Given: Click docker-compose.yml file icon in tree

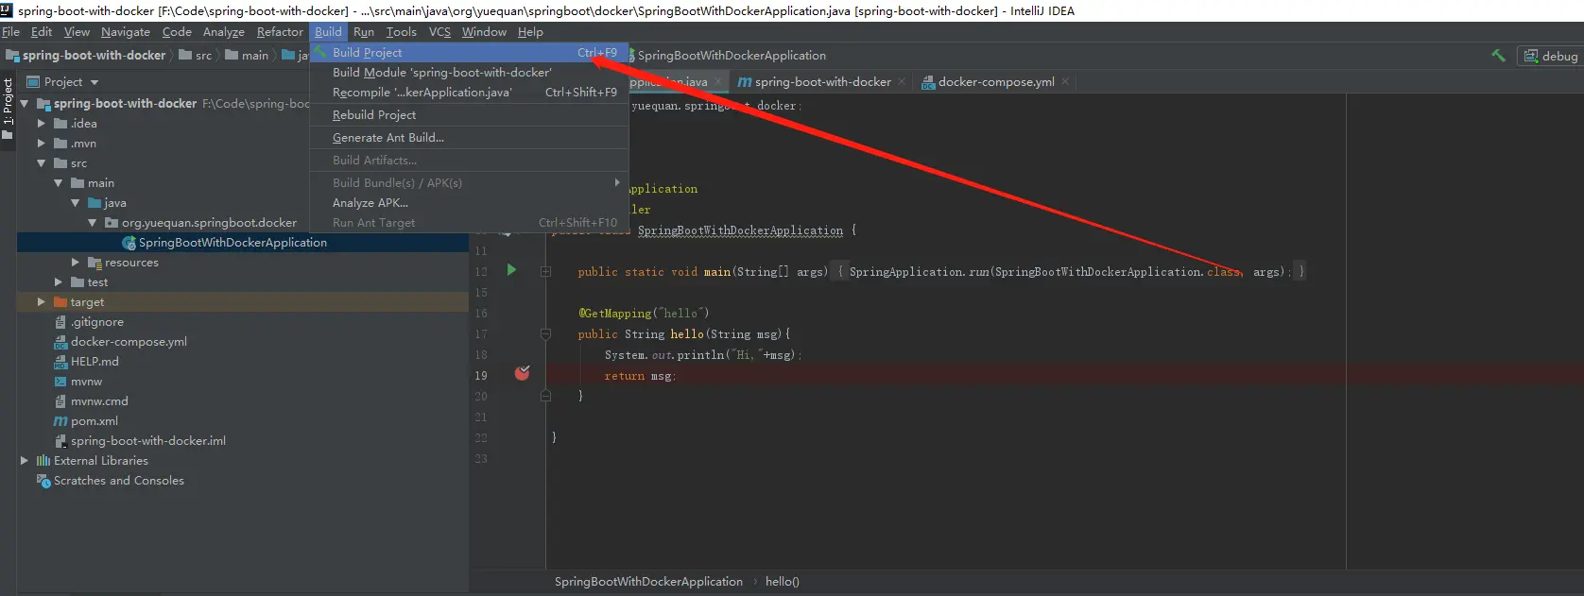Looking at the screenshot, I should click(60, 342).
